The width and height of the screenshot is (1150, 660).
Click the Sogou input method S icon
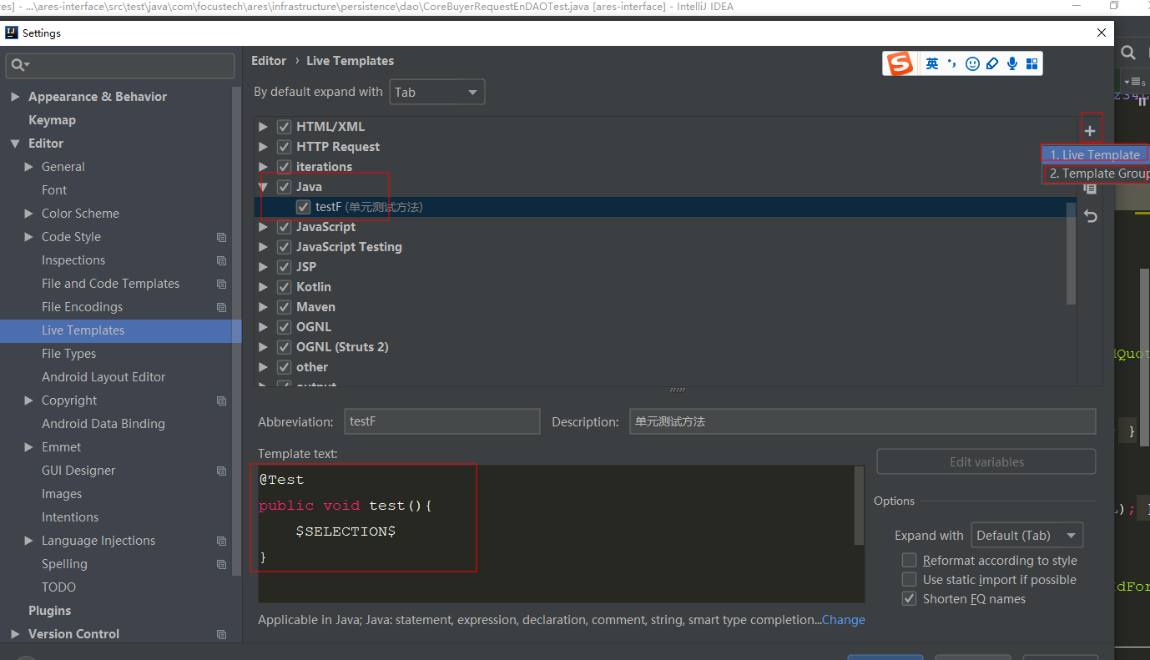pyautogui.click(x=900, y=63)
